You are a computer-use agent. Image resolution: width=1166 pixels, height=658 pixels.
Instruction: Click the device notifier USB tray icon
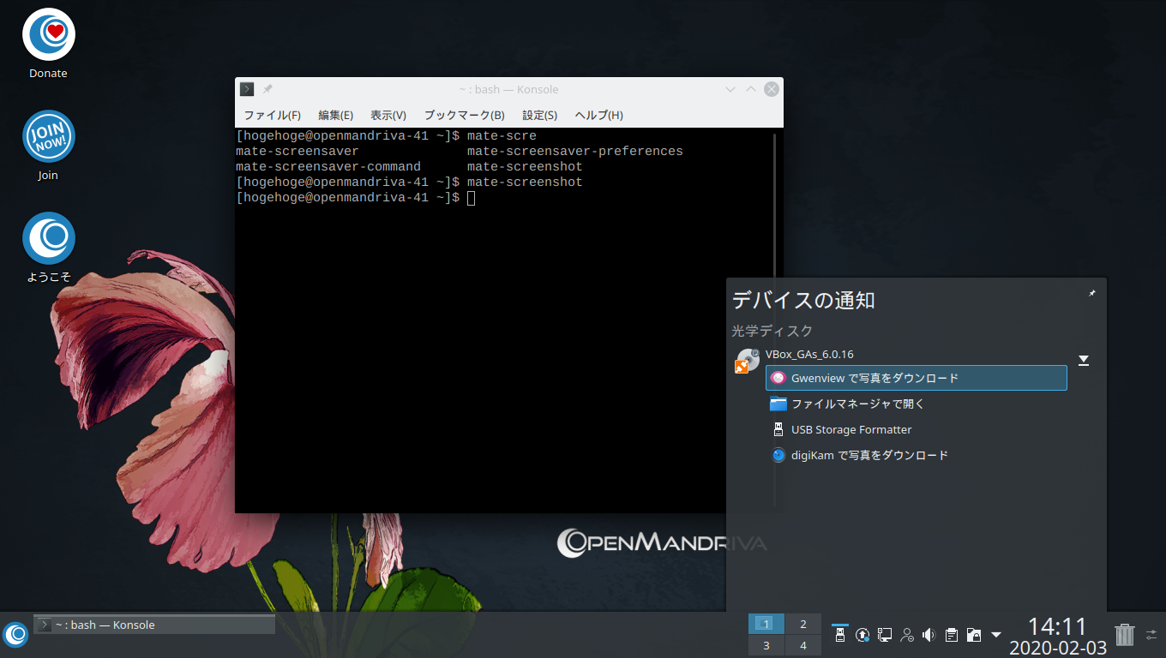pos(840,635)
